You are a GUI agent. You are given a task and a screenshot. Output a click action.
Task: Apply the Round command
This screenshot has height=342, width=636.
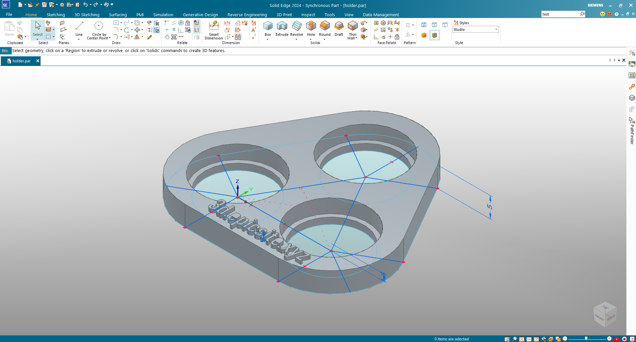[325, 28]
